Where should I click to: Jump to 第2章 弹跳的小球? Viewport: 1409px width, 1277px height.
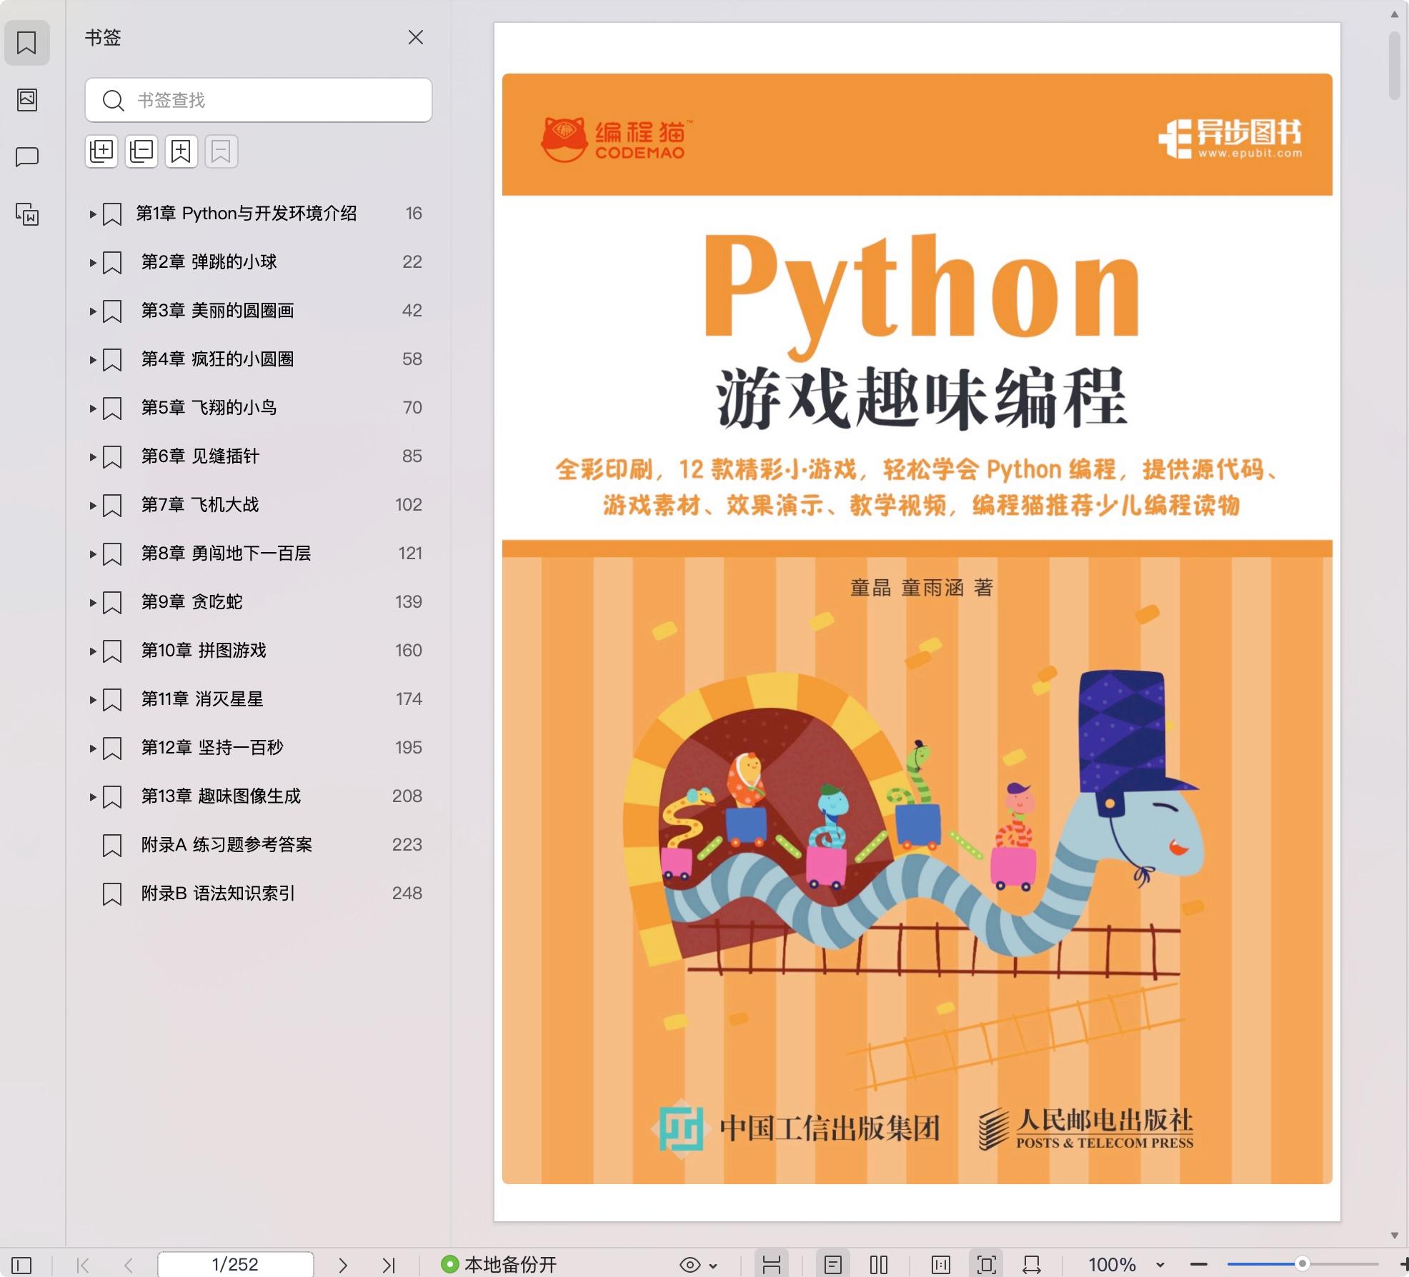point(209,262)
